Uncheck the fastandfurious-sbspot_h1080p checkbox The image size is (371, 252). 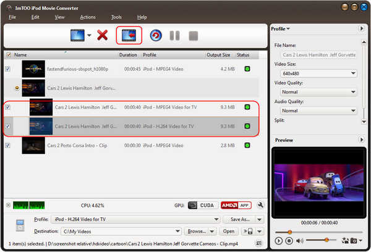7,69
